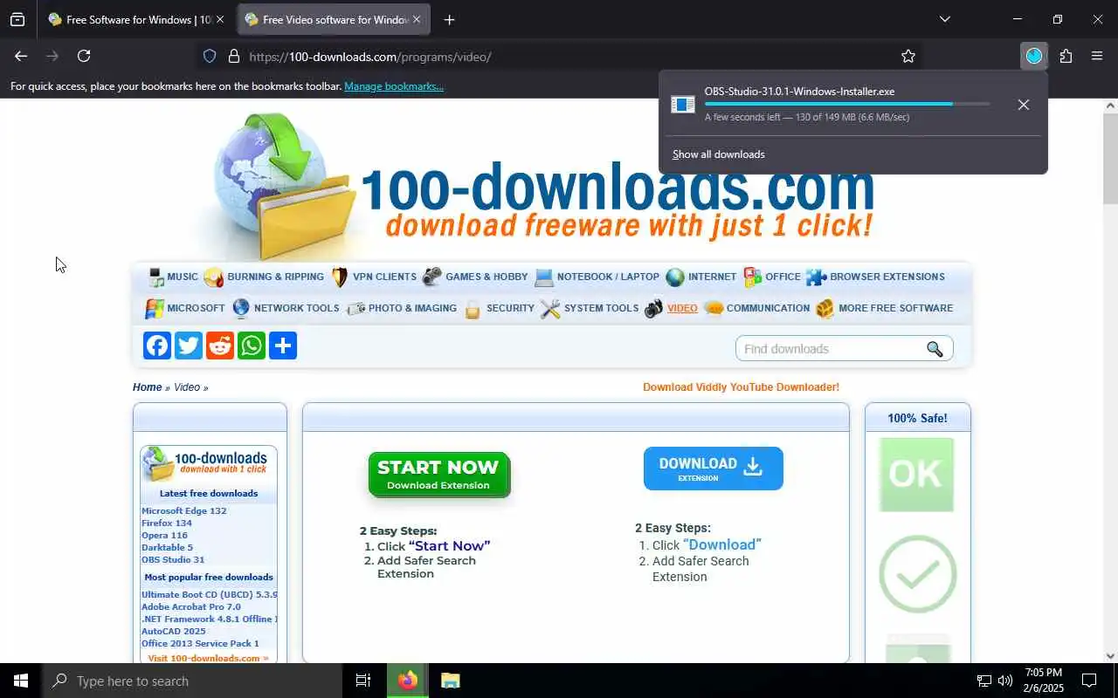1118x698 pixels.
Task: Click the taskbar volume speaker icon
Action: tap(1004, 681)
